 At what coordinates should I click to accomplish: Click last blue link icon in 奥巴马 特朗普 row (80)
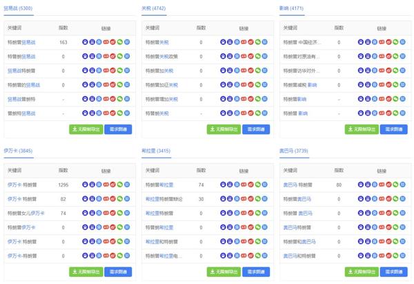(402, 184)
